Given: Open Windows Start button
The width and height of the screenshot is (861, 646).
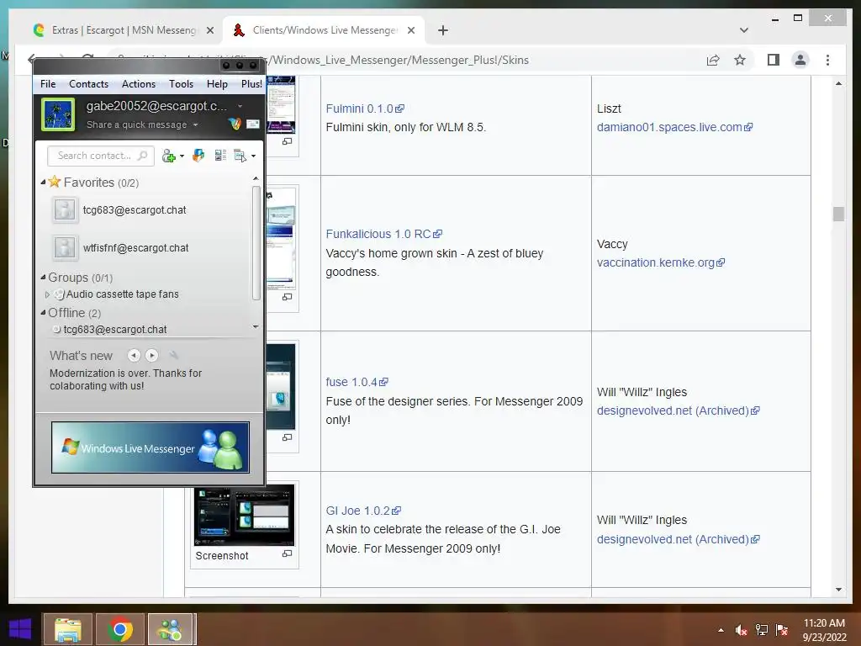Looking at the screenshot, I should click(20, 629).
